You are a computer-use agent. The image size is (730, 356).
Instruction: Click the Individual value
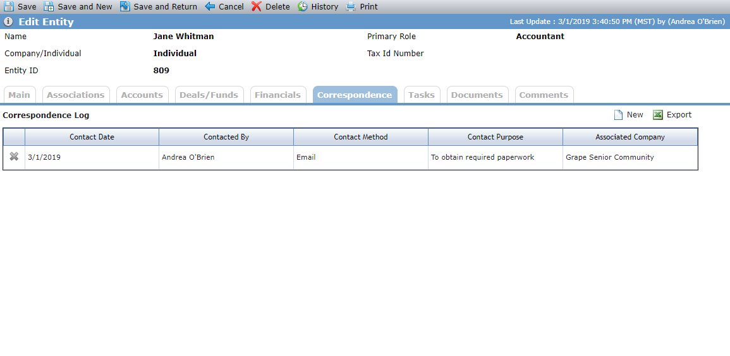[x=174, y=54]
